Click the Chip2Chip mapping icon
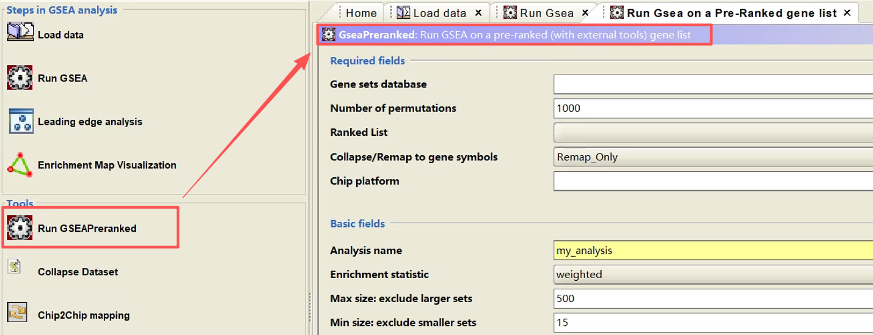Image resolution: width=873 pixels, height=335 pixels. click(17, 312)
